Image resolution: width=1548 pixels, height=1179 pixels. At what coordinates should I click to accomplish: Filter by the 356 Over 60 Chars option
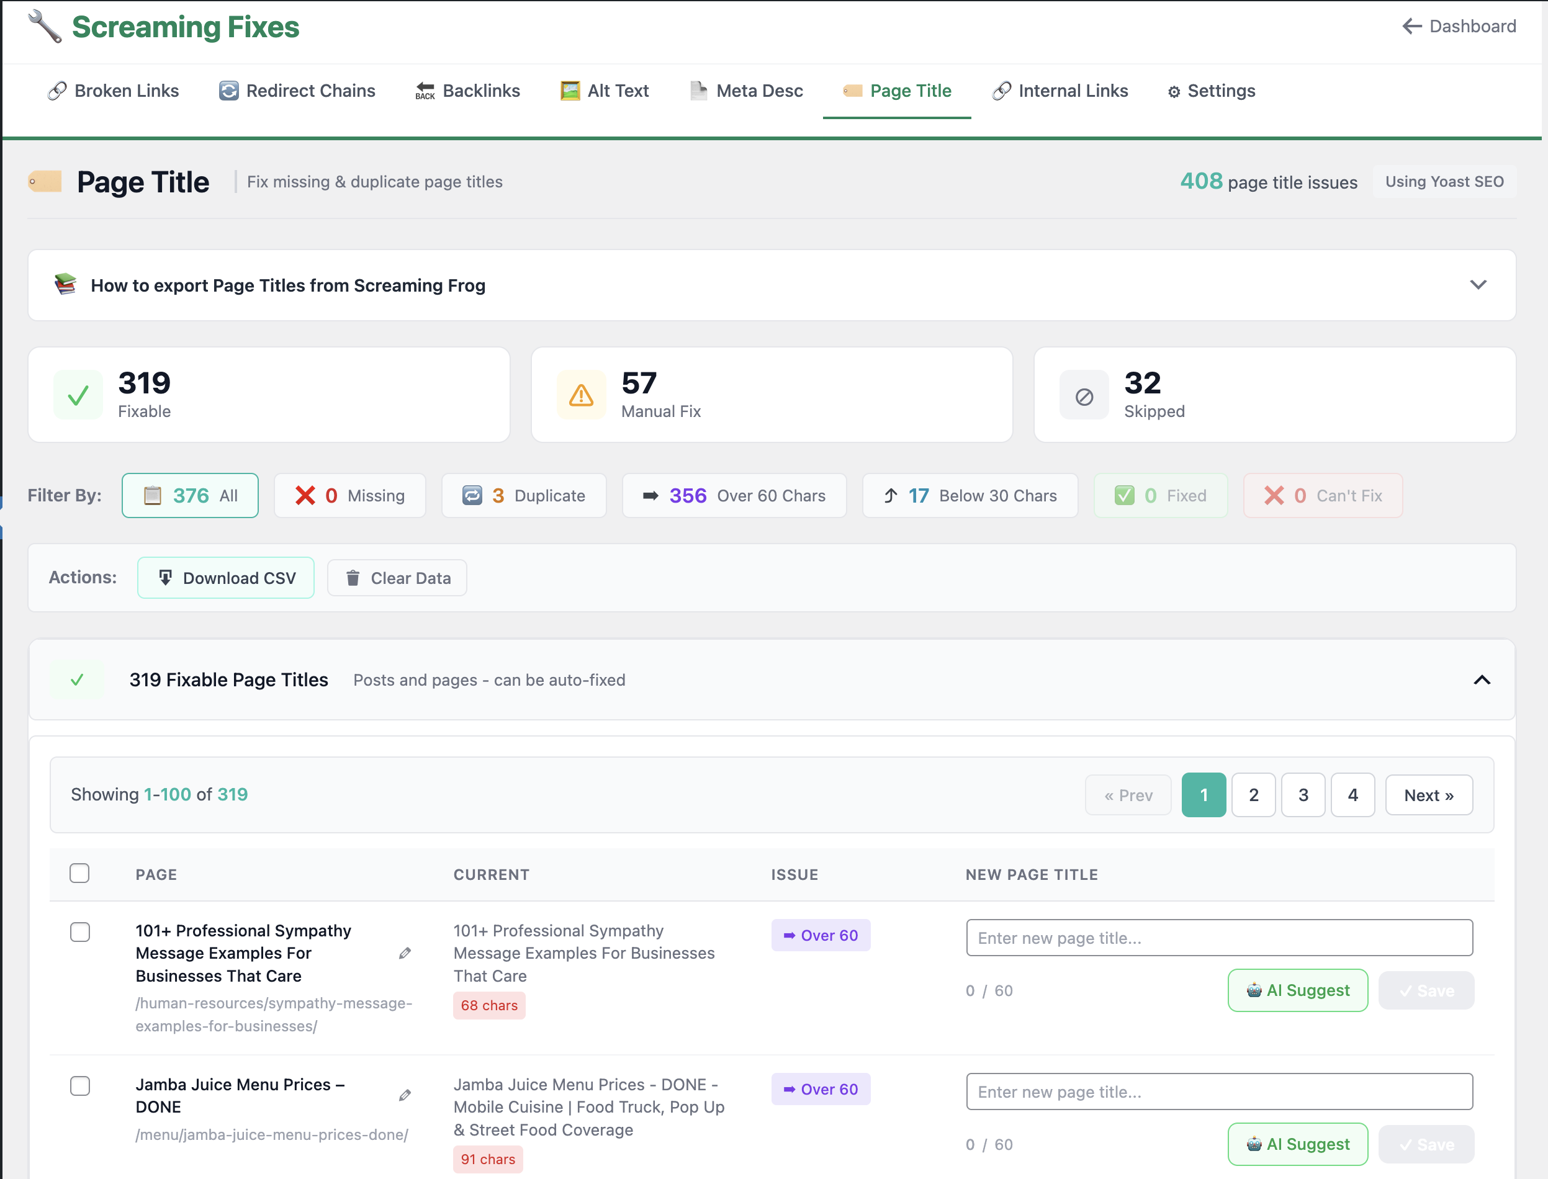(734, 495)
